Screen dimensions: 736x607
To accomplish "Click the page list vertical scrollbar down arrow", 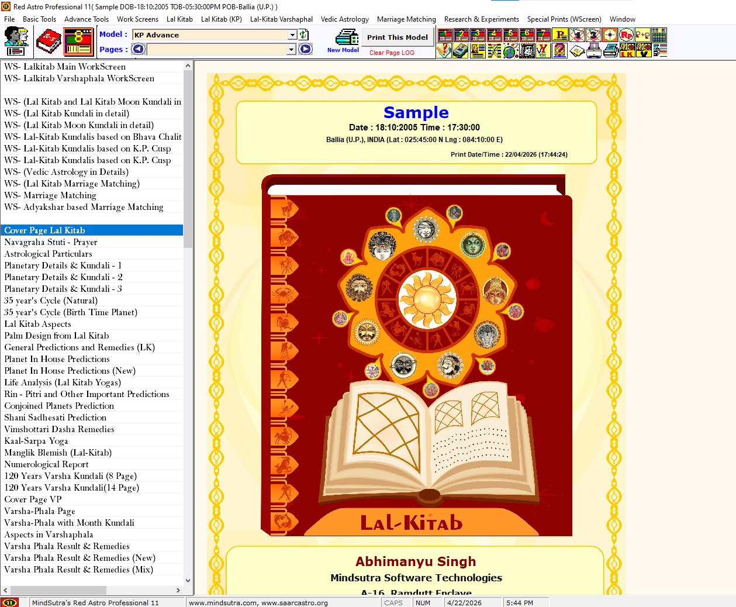I will click(x=188, y=581).
